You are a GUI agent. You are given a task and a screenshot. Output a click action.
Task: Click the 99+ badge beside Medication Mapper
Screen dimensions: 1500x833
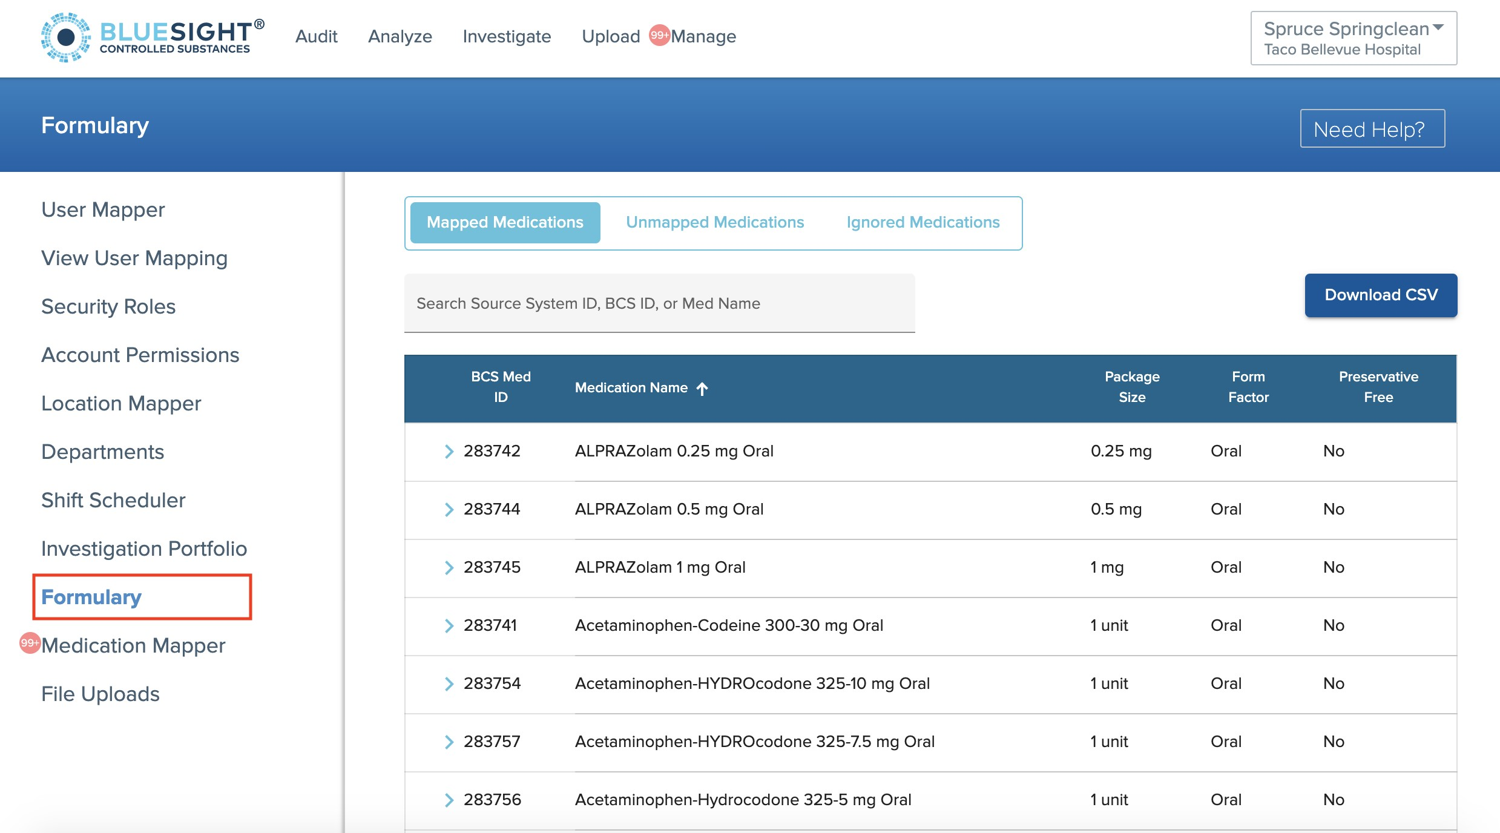click(x=30, y=643)
